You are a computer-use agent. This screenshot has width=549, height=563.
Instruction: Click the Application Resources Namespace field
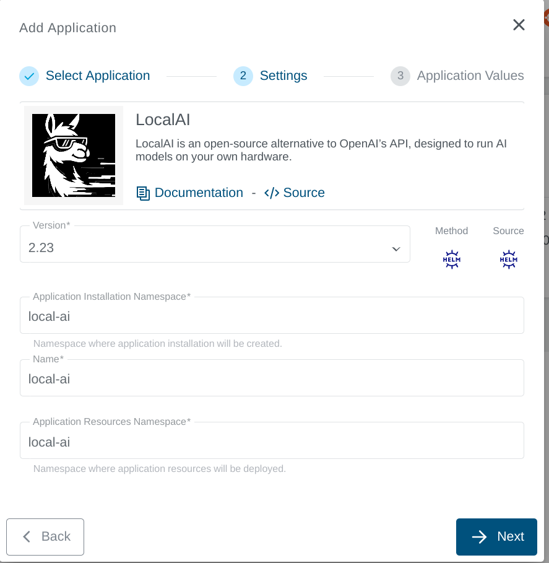tap(272, 440)
